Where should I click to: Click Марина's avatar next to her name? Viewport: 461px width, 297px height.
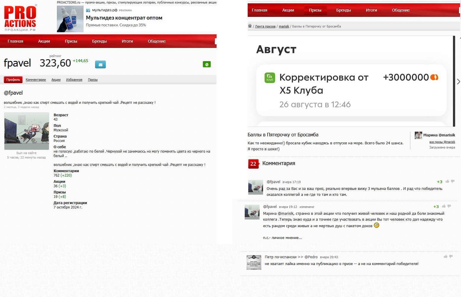pyautogui.click(x=418, y=135)
